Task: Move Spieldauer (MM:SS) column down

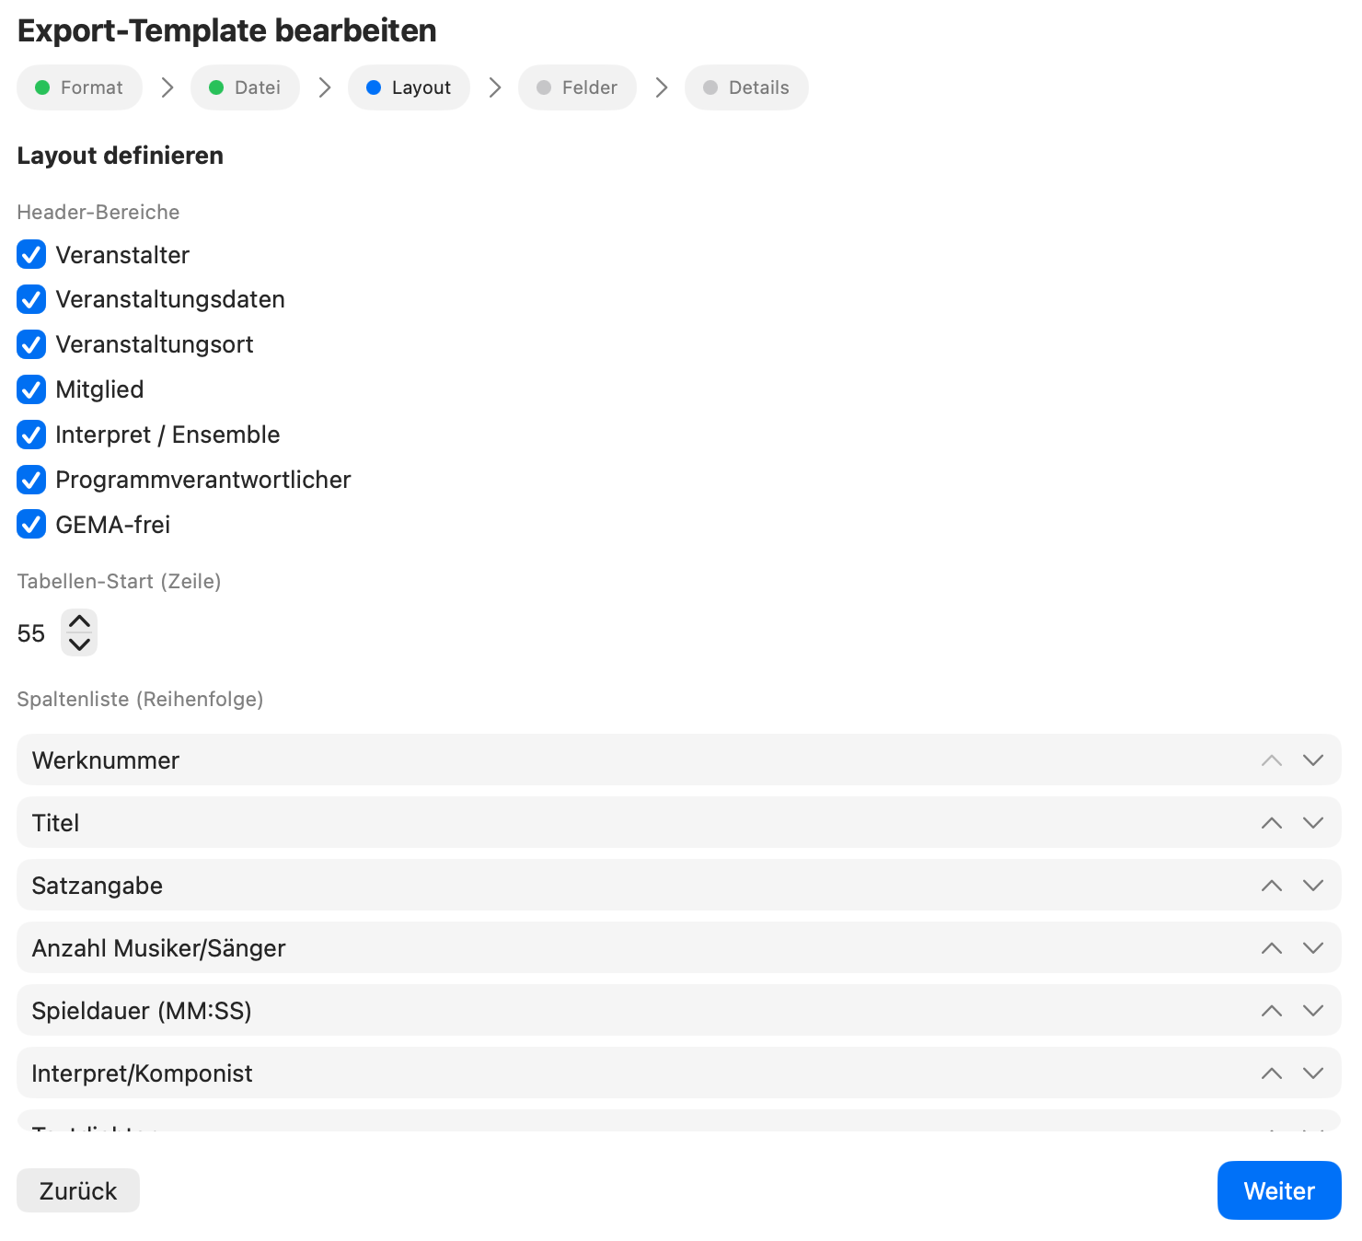Action: [x=1313, y=1010]
